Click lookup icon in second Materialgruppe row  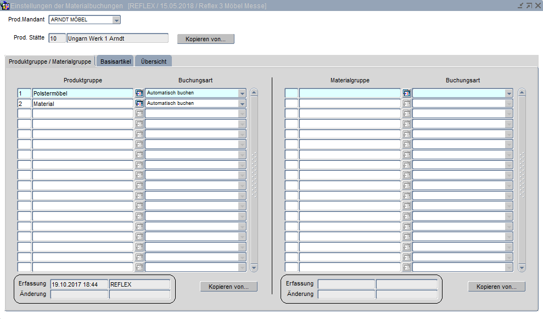pyautogui.click(x=406, y=103)
